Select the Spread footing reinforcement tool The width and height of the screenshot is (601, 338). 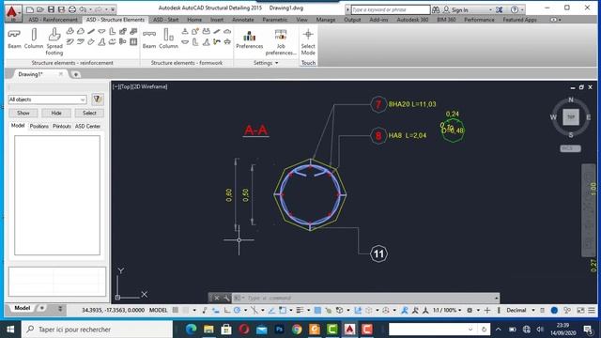pos(54,41)
